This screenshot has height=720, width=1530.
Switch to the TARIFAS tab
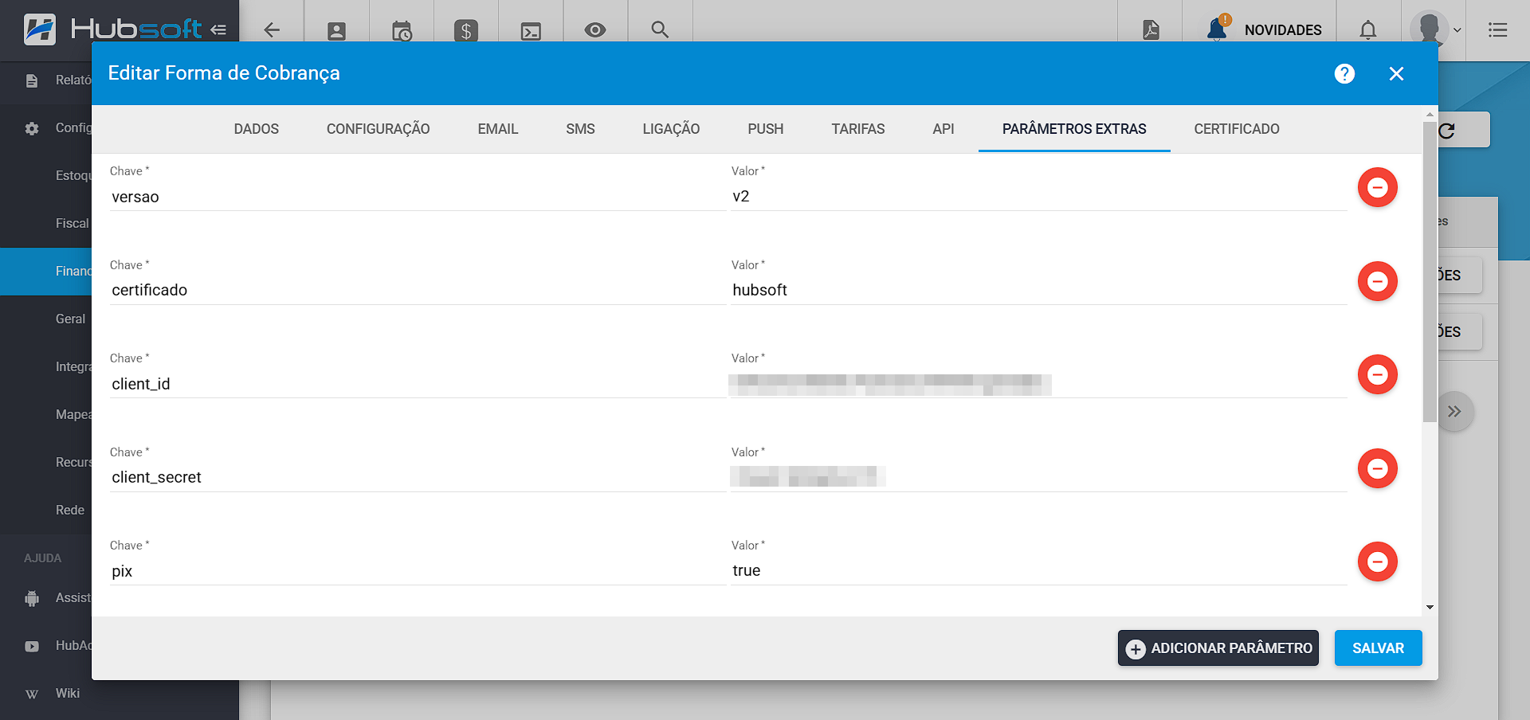(x=858, y=129)
